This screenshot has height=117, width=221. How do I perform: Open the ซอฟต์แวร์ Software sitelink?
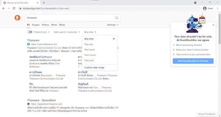[41, 57]
